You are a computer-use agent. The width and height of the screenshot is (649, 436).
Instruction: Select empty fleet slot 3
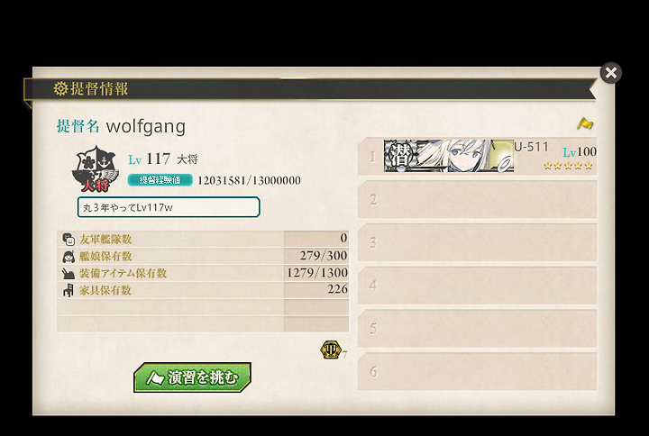pos(477,242)
